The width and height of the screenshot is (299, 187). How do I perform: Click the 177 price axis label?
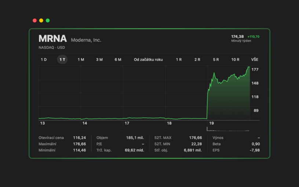tap(255, 69)
